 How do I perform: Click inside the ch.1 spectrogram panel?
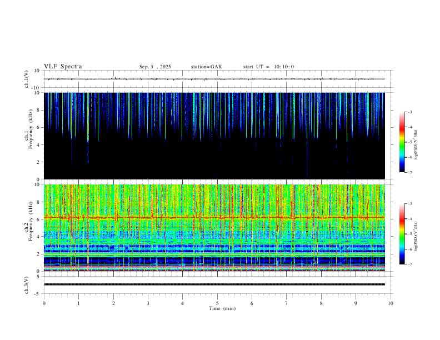[214, 136]
